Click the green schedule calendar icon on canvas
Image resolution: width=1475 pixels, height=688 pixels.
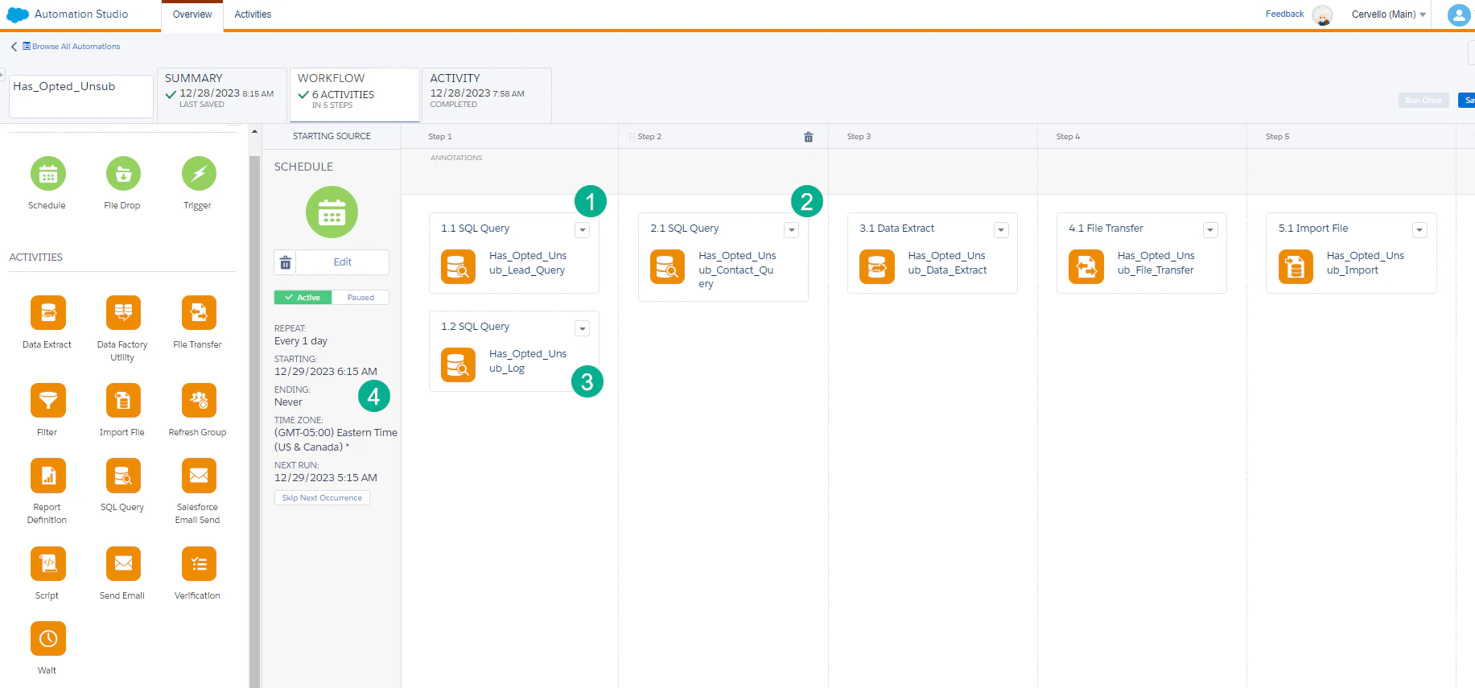[x=332, y=212]
